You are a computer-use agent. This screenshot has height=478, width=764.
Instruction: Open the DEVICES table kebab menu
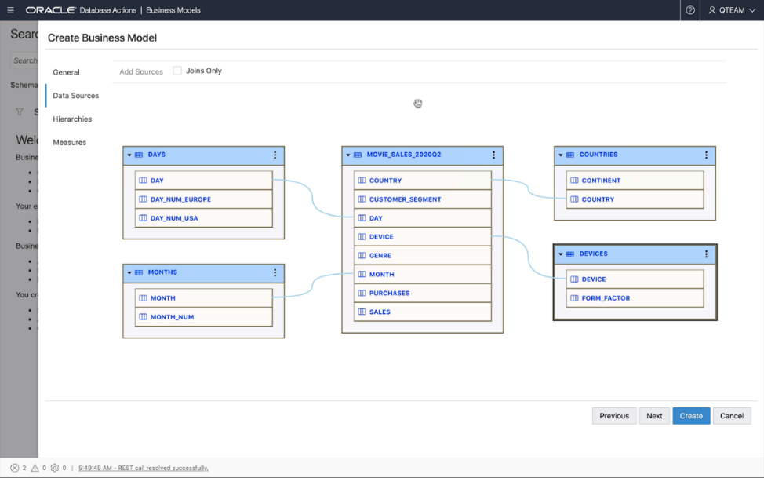(x=706, y=254)
